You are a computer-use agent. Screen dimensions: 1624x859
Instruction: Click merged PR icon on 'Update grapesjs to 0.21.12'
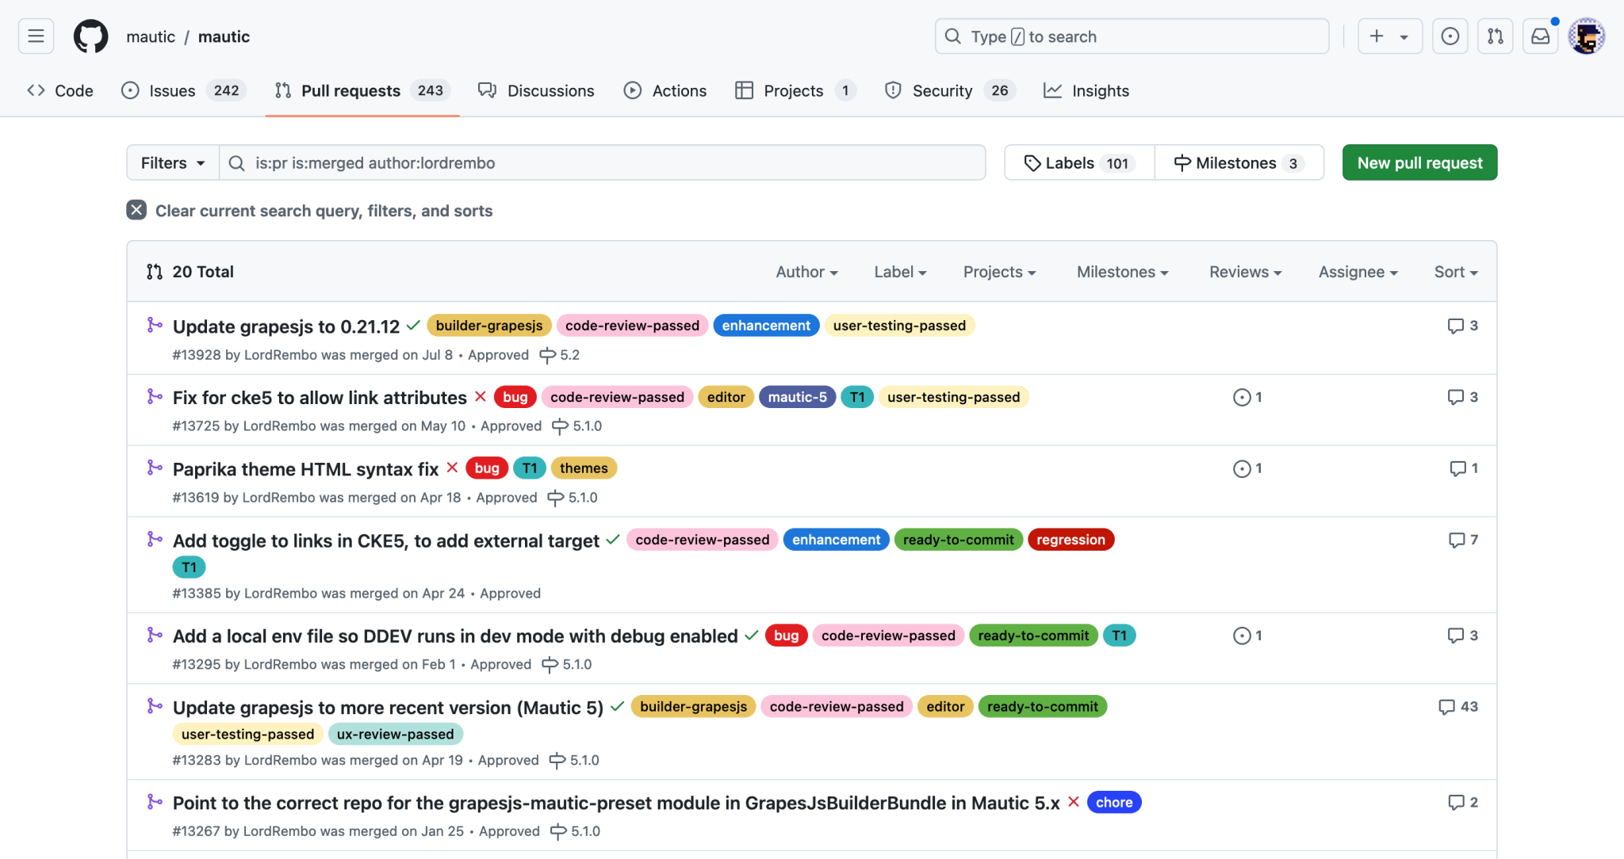click(x=155, y=325)
